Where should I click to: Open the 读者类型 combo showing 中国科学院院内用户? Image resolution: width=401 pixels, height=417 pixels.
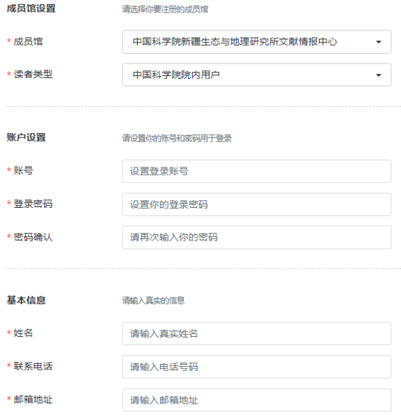pyautogui.click(x=256, y=75)
